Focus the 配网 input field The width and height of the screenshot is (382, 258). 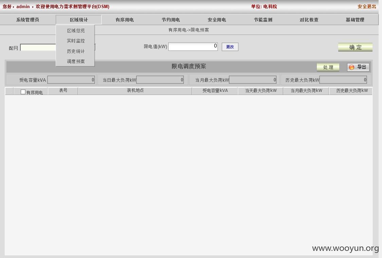click(x=38, y=47)
